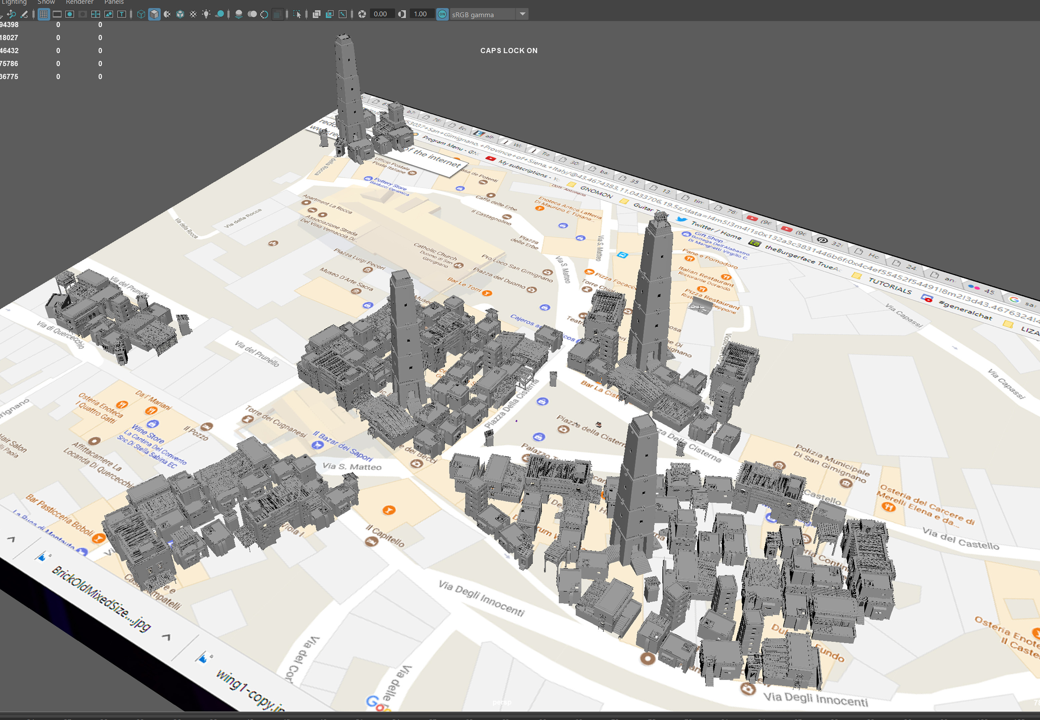Screen dimensions: 1040x720
Task: Click the Il Capitello map label
Action: pyautogui.click(x=385, y=535)
